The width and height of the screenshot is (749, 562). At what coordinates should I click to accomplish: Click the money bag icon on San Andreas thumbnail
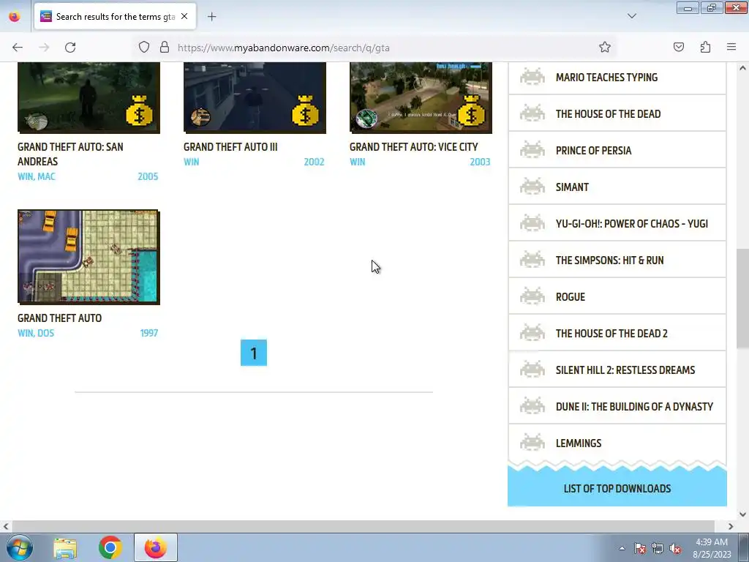point(139,111)
